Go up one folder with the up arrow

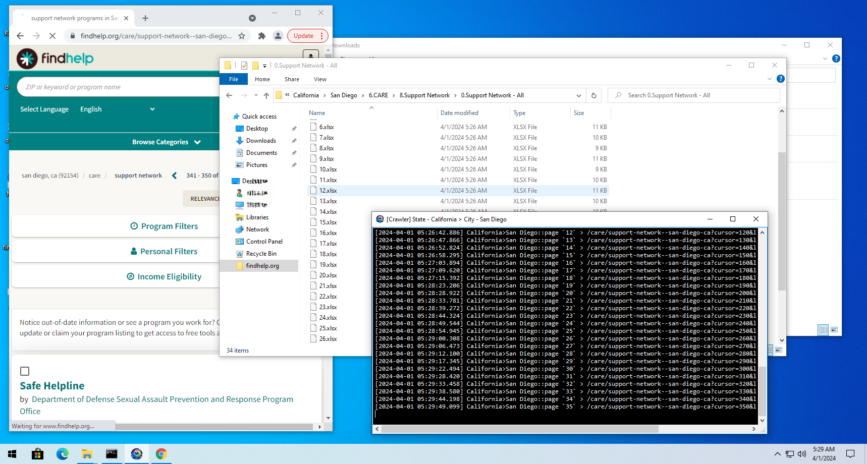(x=266, y=95)
